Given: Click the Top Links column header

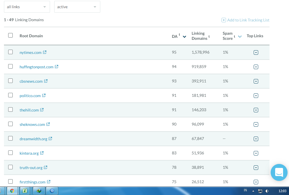Looking at the screenshot, I should pos(255,36).
